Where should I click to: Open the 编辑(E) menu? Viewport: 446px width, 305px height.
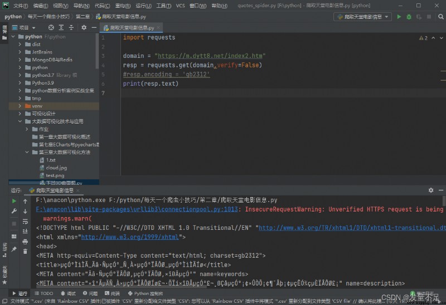tap(40, 6)
